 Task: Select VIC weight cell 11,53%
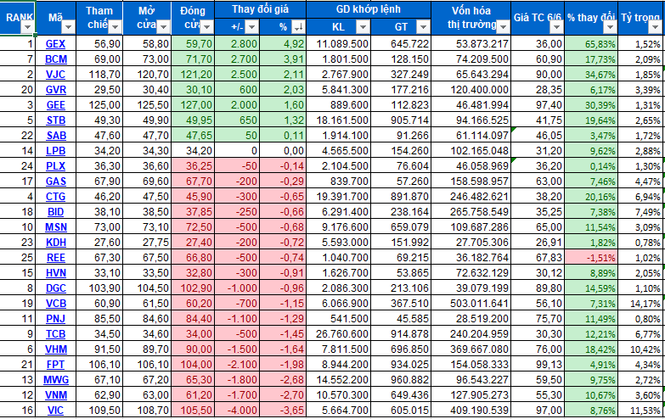tap(641, 411)
